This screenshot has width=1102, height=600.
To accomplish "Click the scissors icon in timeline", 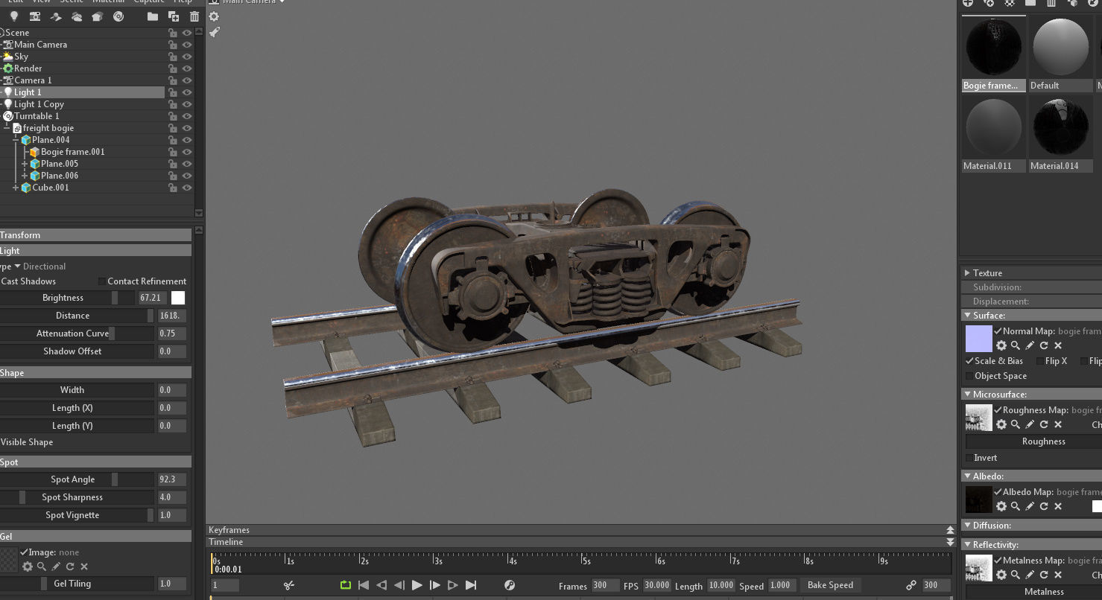I will coord(289,585).
